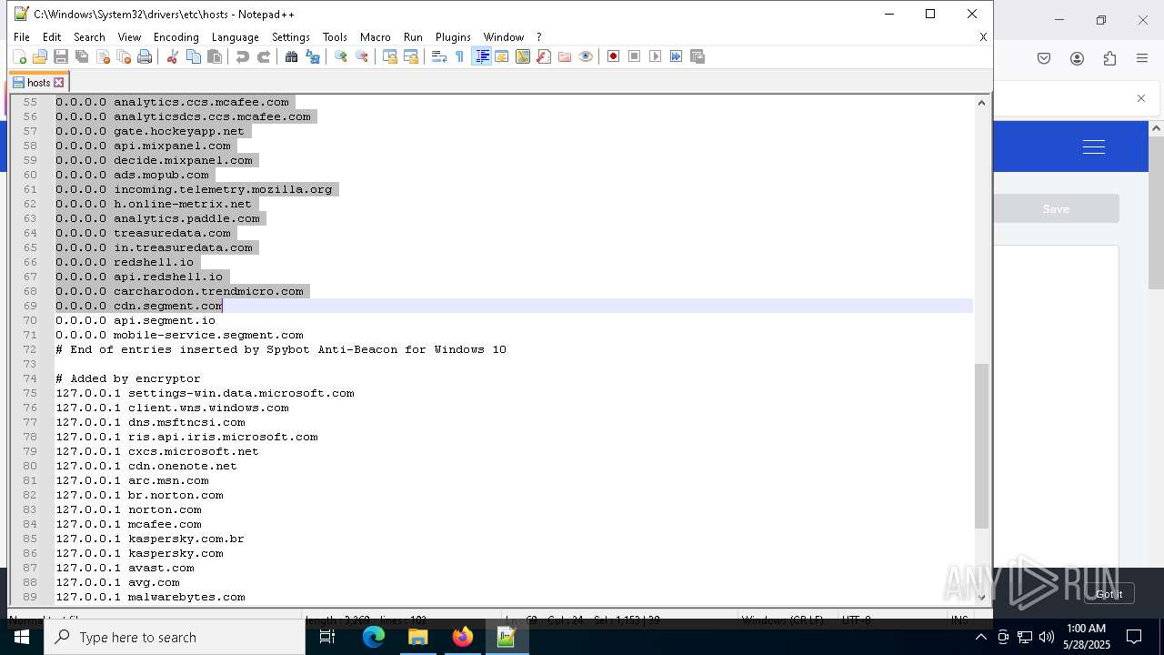
Task: Open Windows Start menu
Action: [x=21, y=637]
